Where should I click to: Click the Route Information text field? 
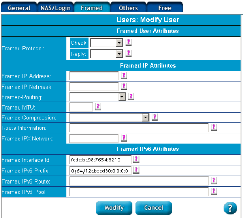(139, 128)
